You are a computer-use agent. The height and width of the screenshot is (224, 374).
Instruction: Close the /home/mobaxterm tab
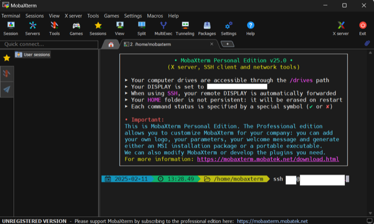[212, 44]
